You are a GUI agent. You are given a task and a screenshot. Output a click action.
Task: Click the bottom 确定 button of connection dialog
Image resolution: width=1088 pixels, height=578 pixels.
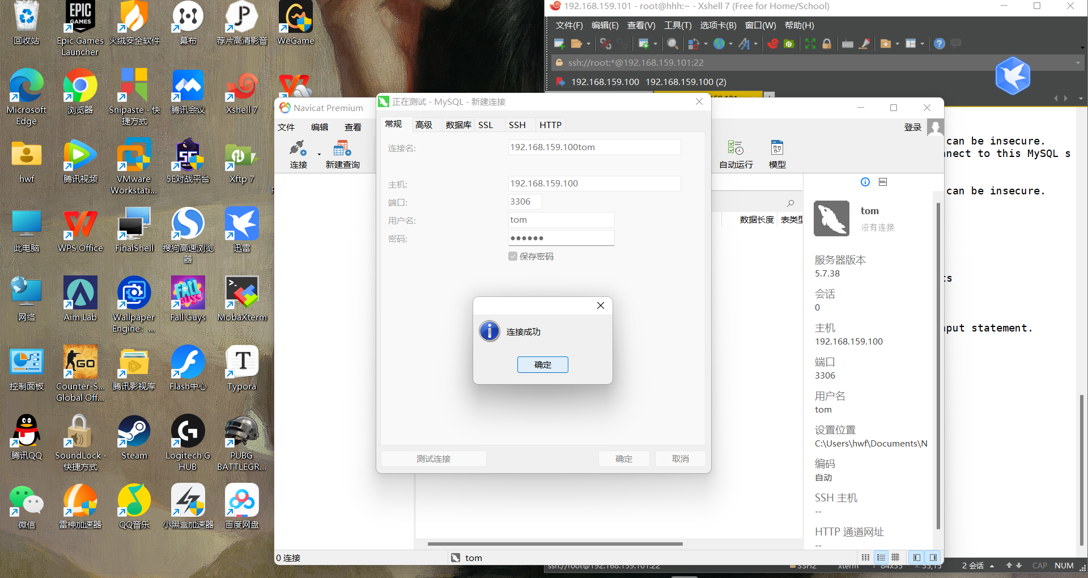coord(624,458)
